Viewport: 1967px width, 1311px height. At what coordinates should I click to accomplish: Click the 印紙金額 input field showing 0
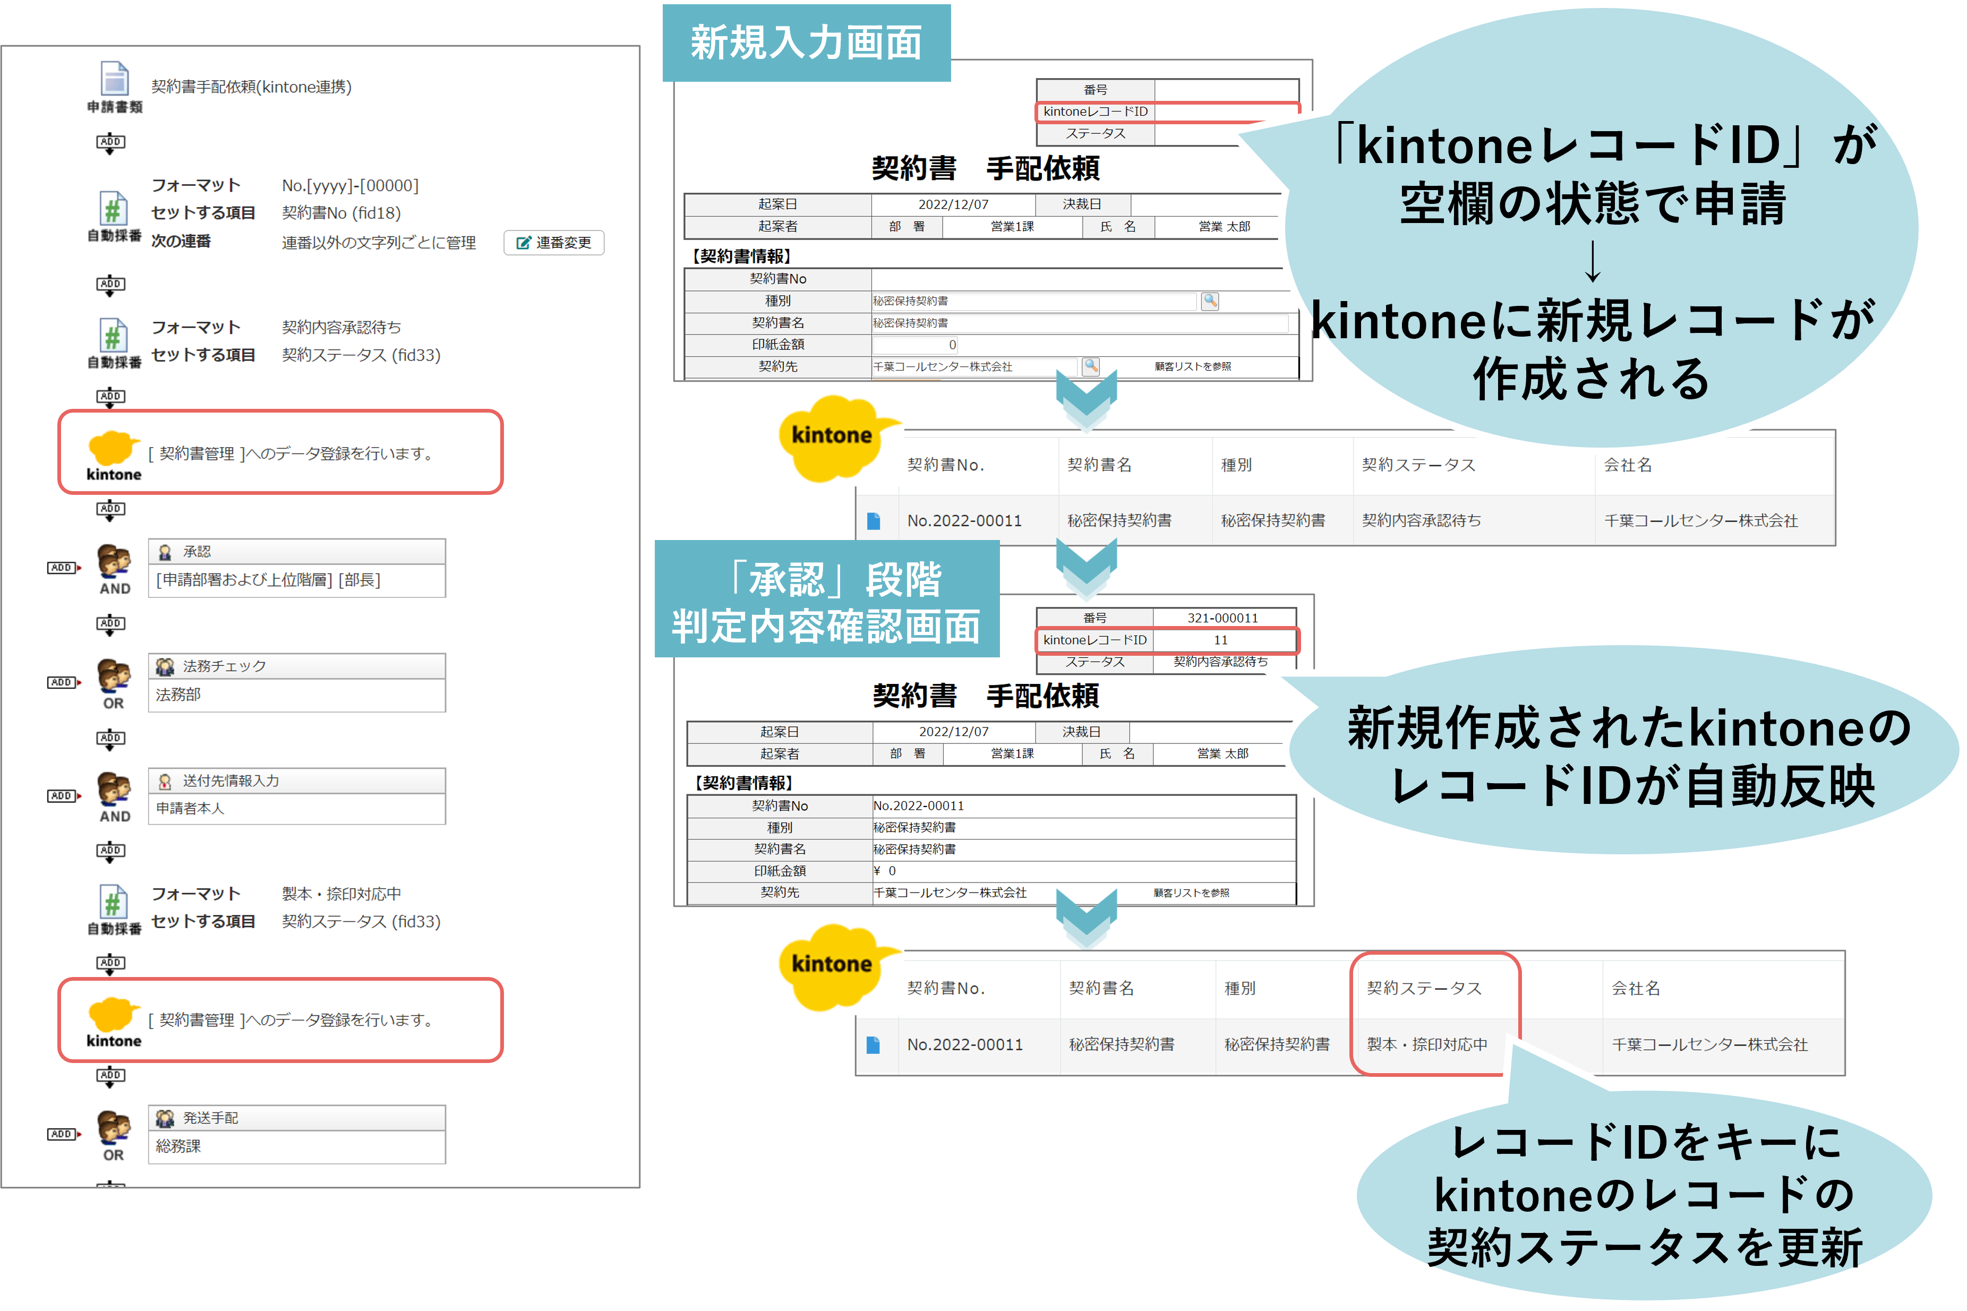pos(916,345)
